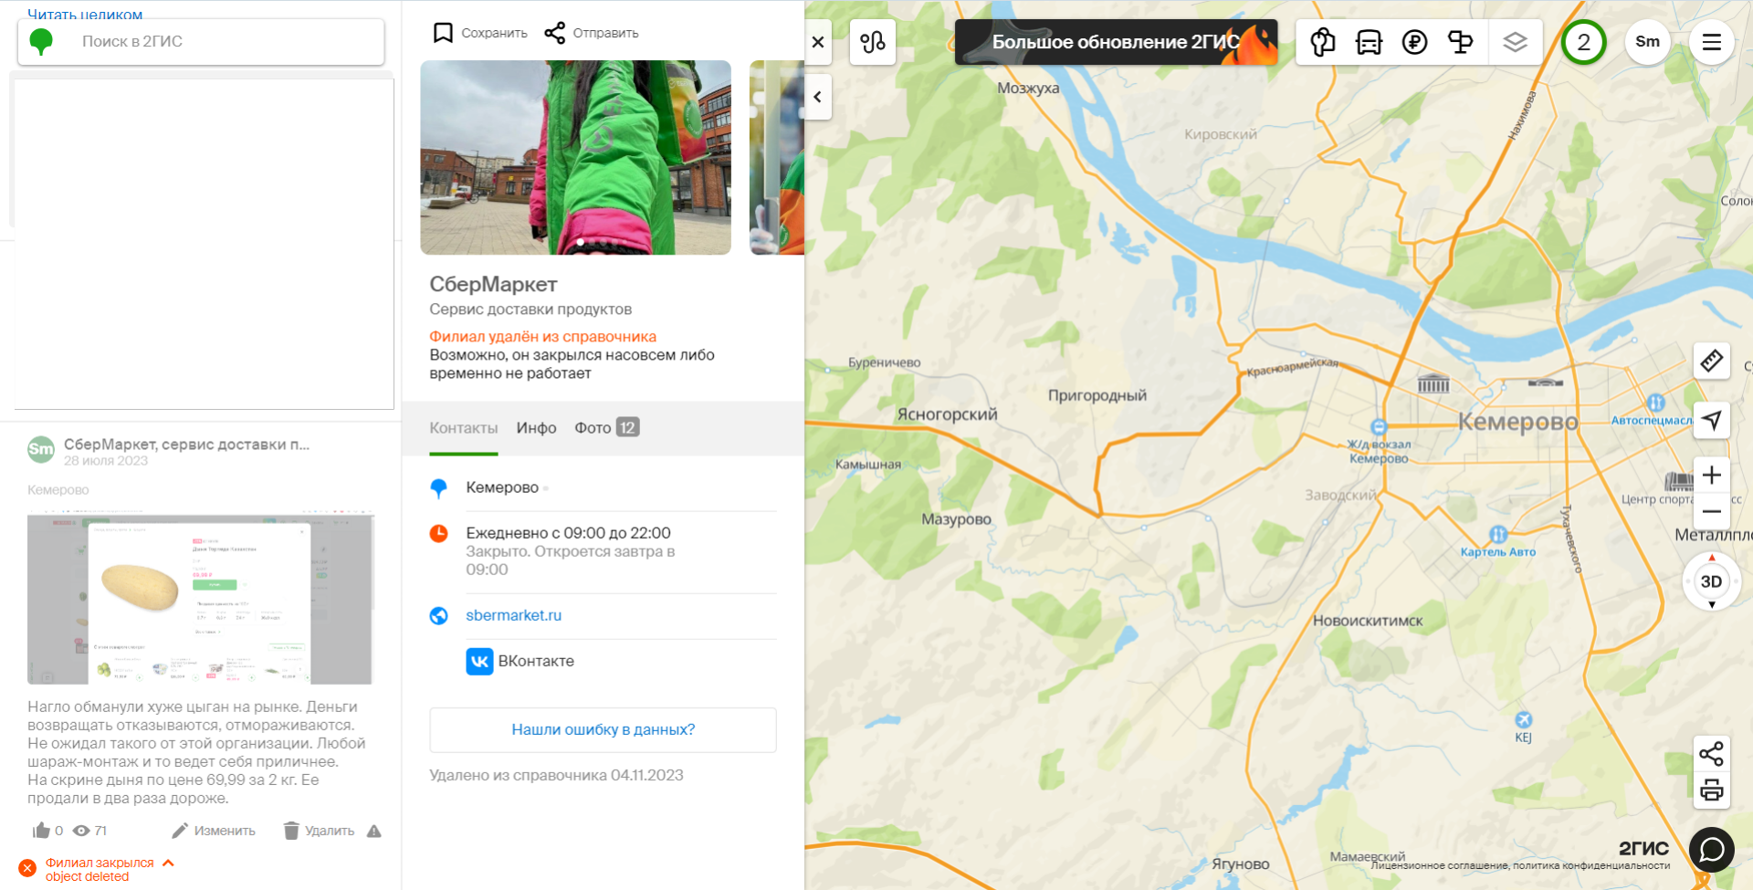1753x890 pixels.
Task: Click the Пригородный map label
Action: 1097,395
